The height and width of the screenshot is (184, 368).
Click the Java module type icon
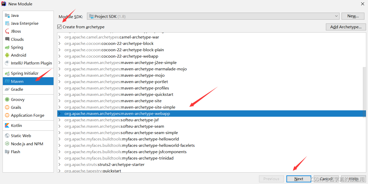pos(7,16)
